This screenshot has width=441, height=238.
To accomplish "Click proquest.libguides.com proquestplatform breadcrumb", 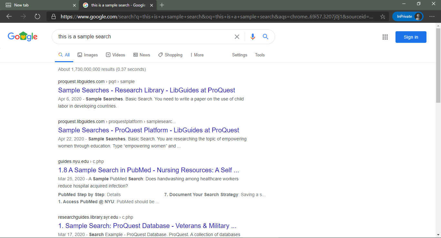I will [117, 121].
